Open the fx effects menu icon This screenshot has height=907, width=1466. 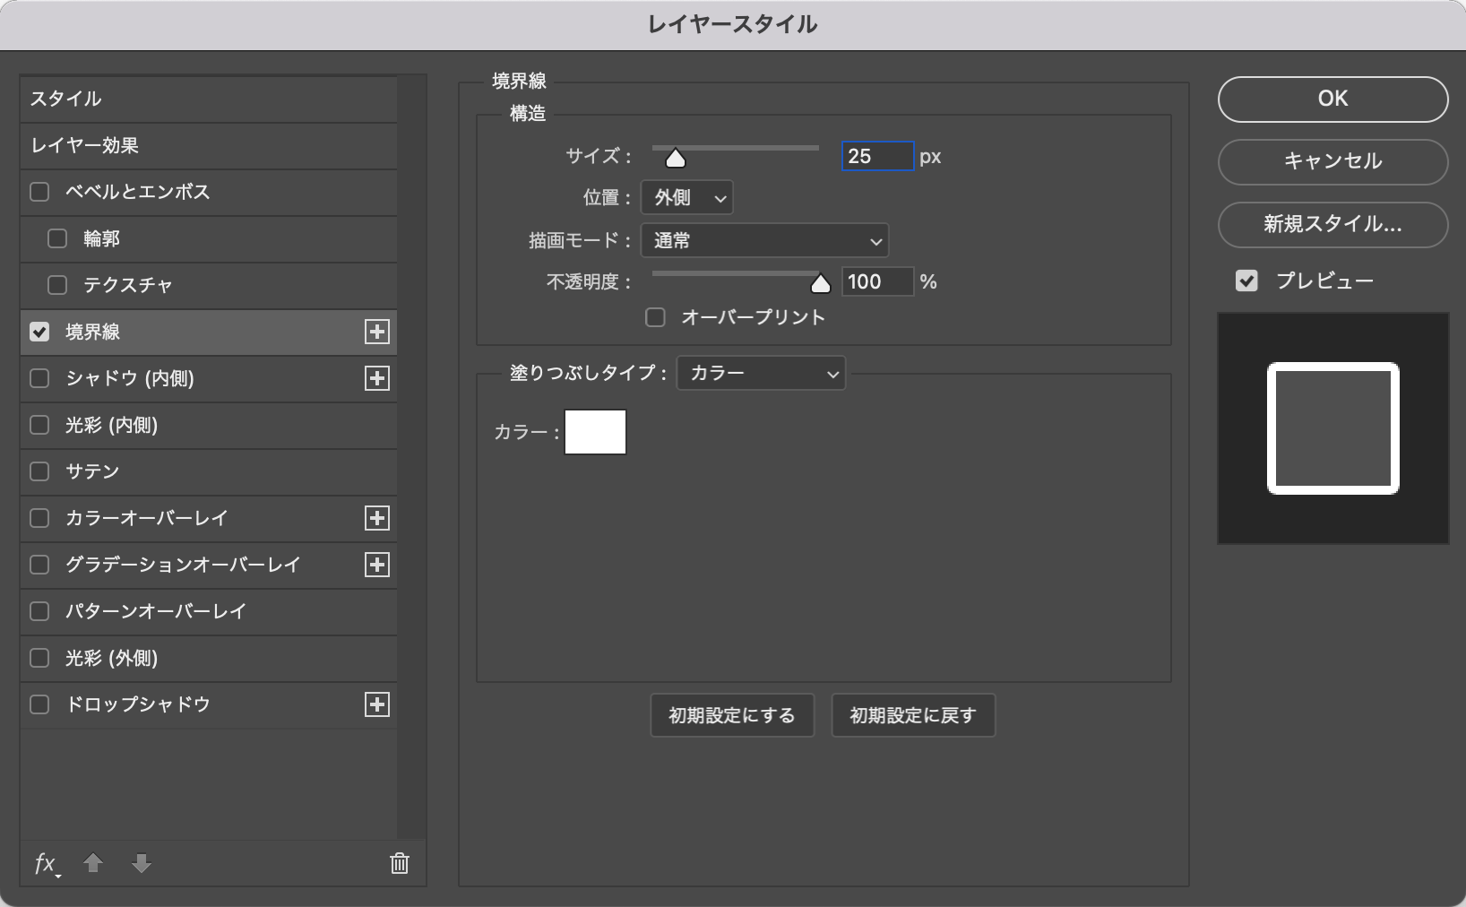tap(47, 863)
